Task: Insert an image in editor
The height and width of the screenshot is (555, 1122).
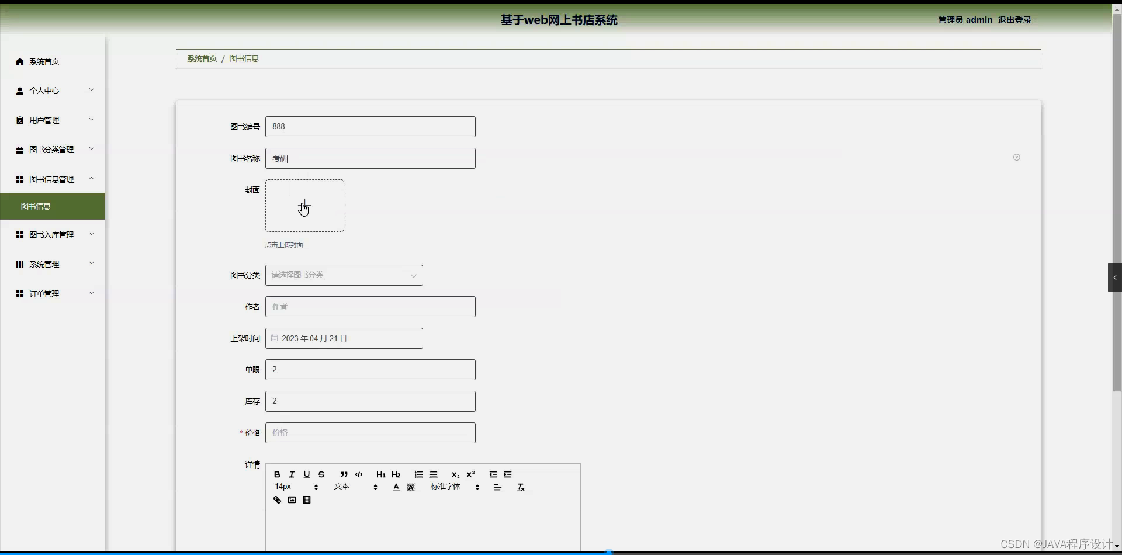Action: tap(292, 500)
